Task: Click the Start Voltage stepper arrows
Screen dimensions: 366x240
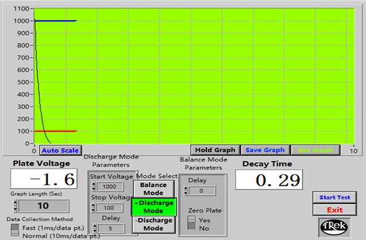Action: tap(94, 187)
